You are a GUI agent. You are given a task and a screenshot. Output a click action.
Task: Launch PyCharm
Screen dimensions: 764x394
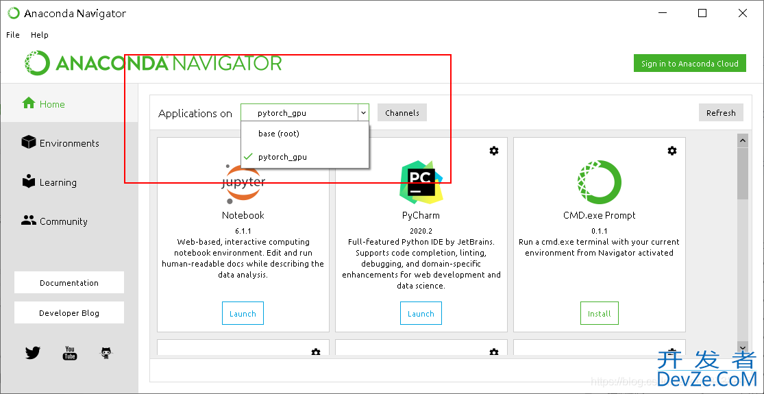(421, 314)
